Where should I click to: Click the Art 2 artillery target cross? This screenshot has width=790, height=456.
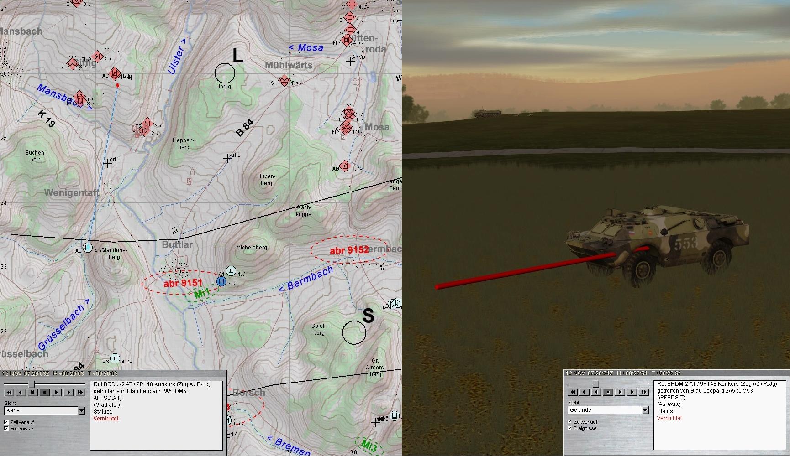[227, 159]
